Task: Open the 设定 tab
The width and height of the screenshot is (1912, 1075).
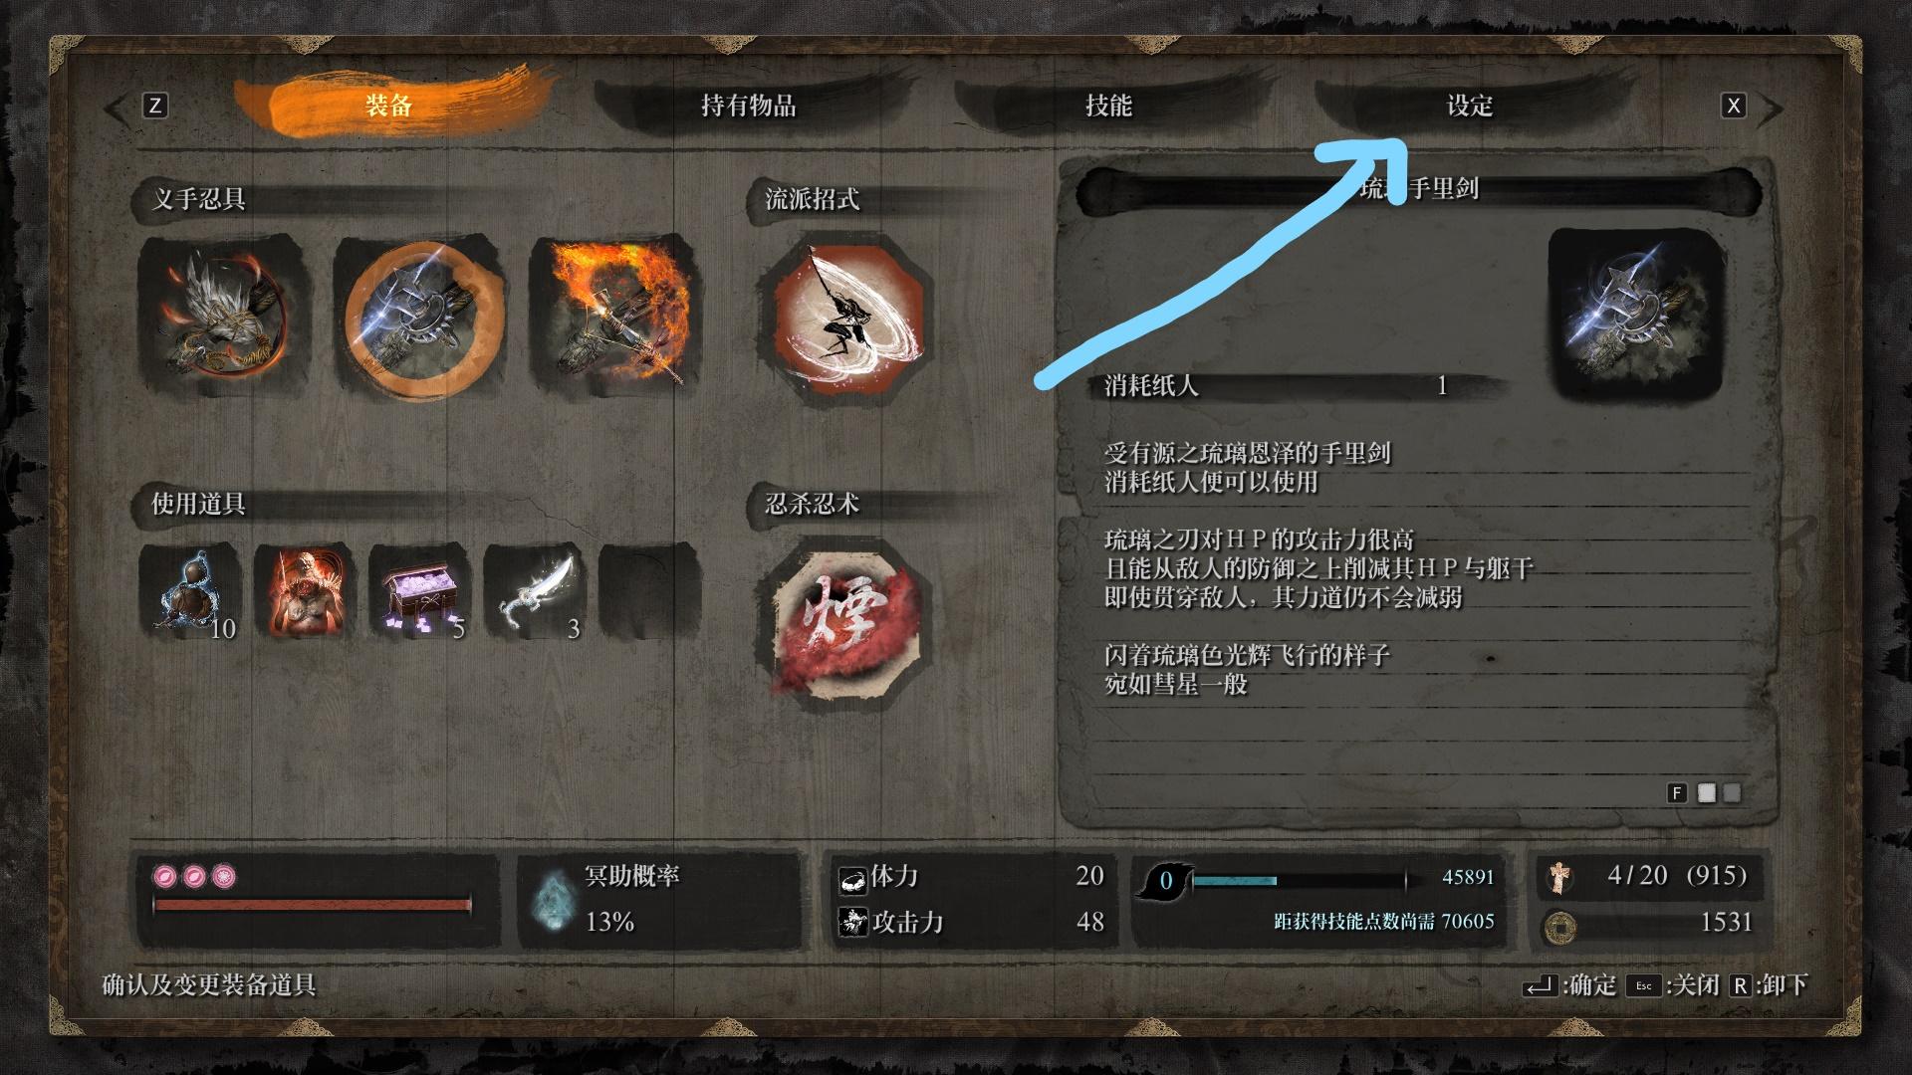Action: click(x=1470, y=106)
